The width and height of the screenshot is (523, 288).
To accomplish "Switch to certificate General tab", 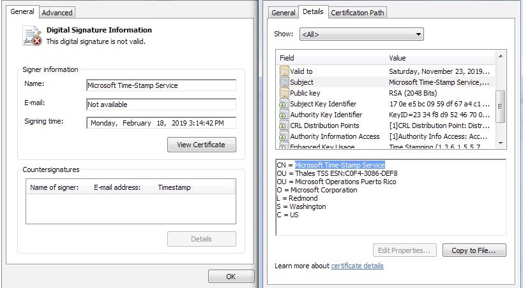I will tap(283, 13).
